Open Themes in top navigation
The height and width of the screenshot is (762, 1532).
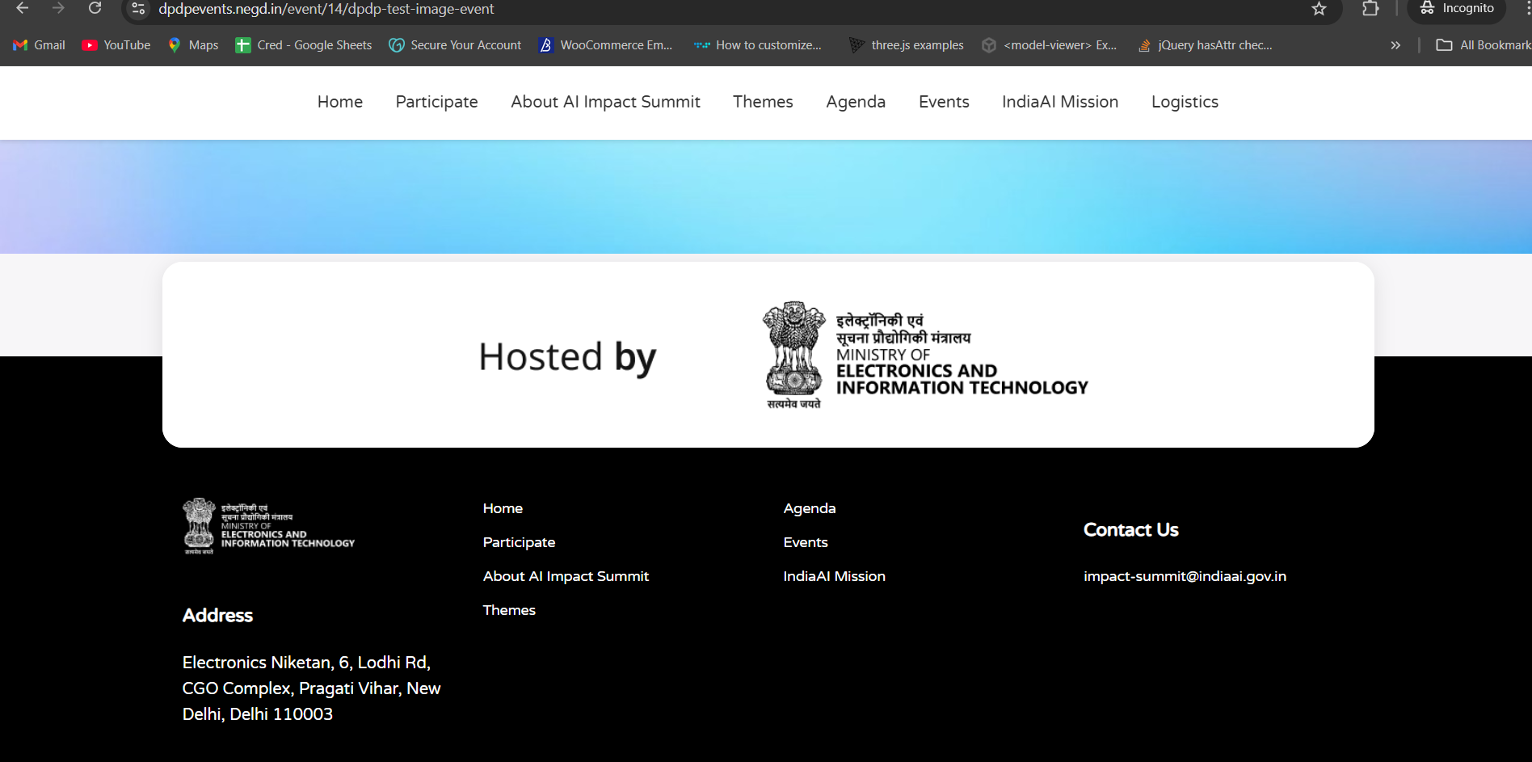(x=763, y=102)
